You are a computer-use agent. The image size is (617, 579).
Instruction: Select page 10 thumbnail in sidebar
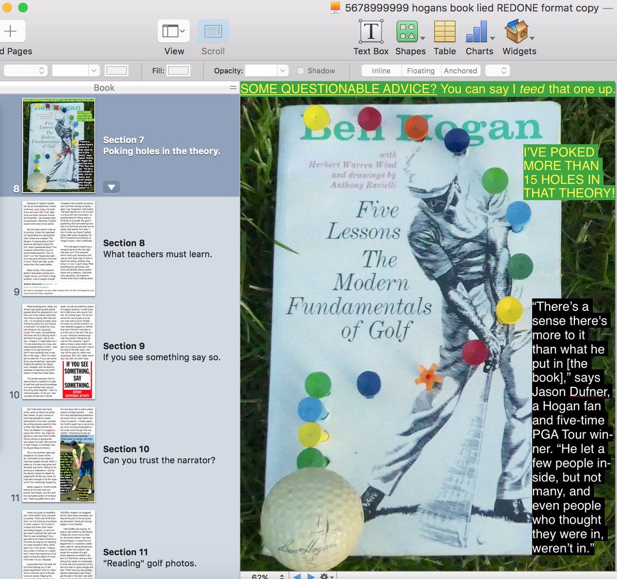pos(59,351)
